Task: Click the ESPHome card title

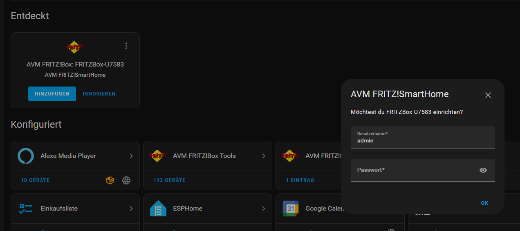Action: point(188,209)
